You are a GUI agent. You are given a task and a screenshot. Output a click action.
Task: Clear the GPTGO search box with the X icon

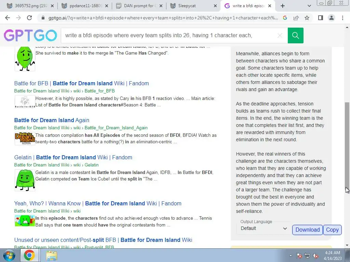[x=280, y=35]
